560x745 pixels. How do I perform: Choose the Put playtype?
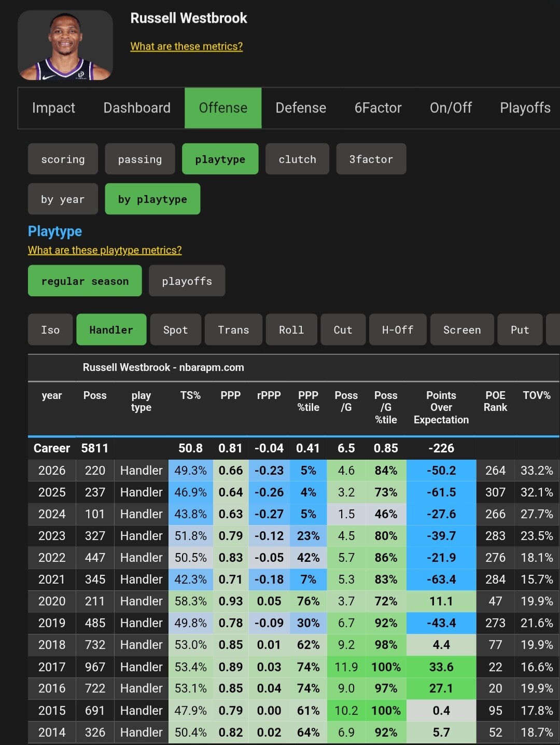(520, 329)
